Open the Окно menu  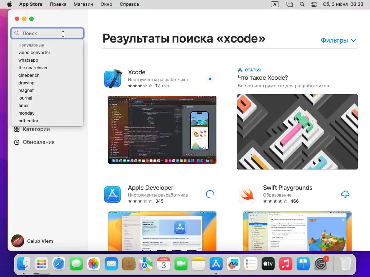pos(106,4)
